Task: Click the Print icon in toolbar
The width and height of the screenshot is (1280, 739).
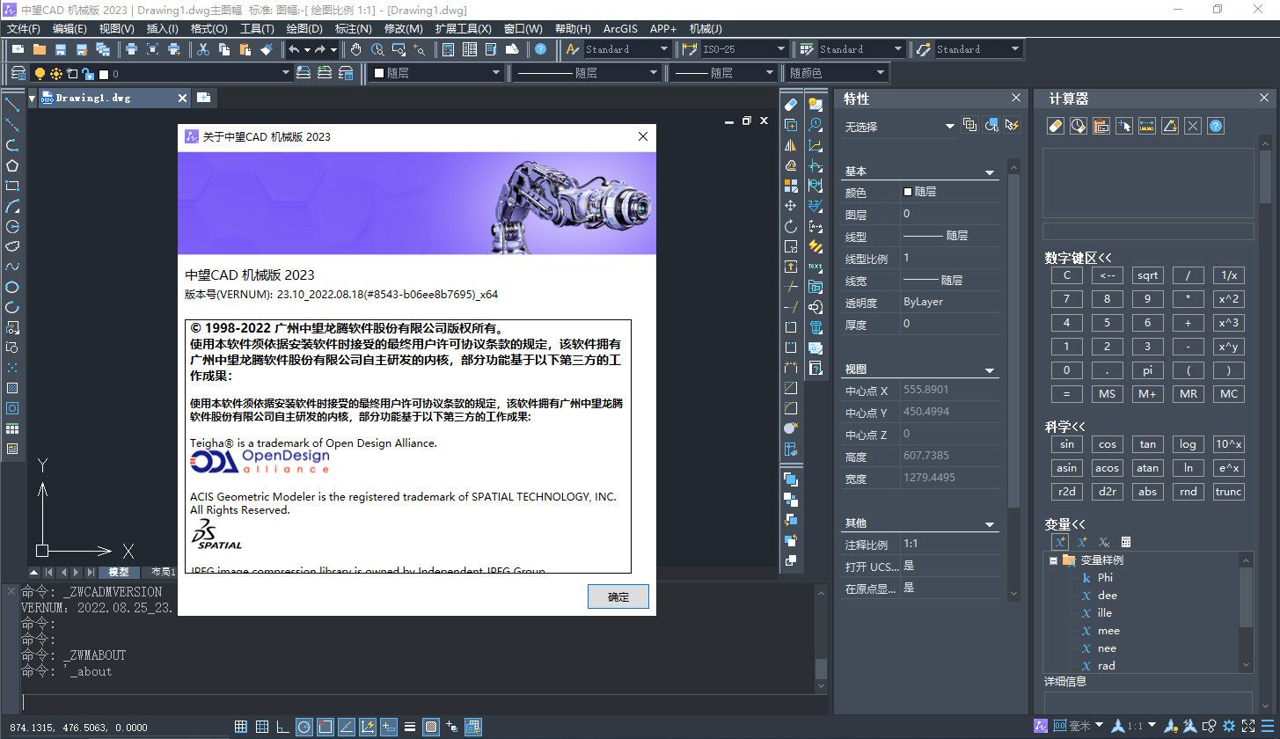Action: point(131,49)
